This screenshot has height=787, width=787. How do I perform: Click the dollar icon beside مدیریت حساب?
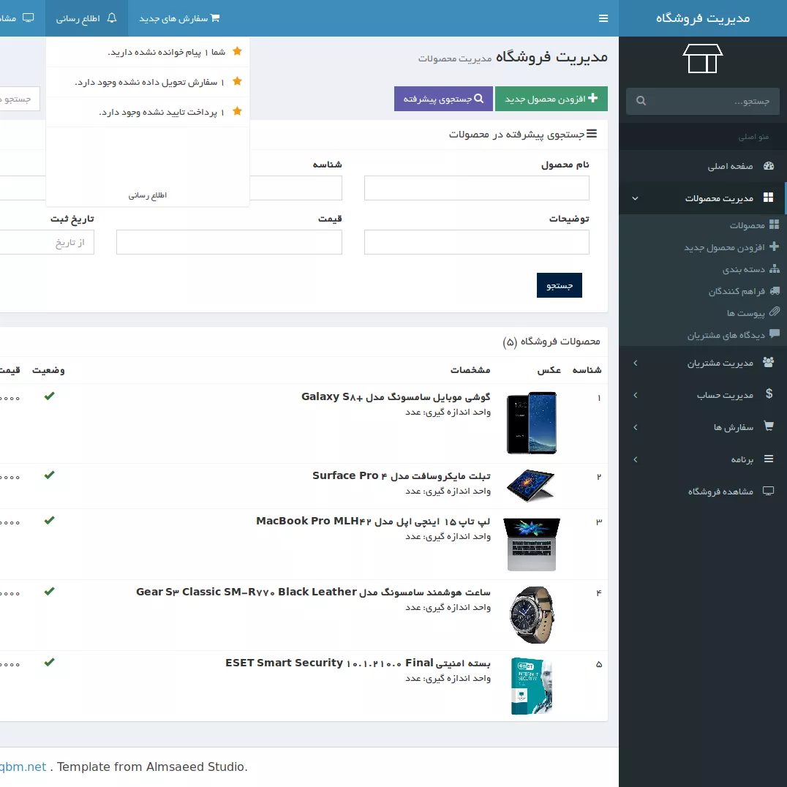coord(769,393)
